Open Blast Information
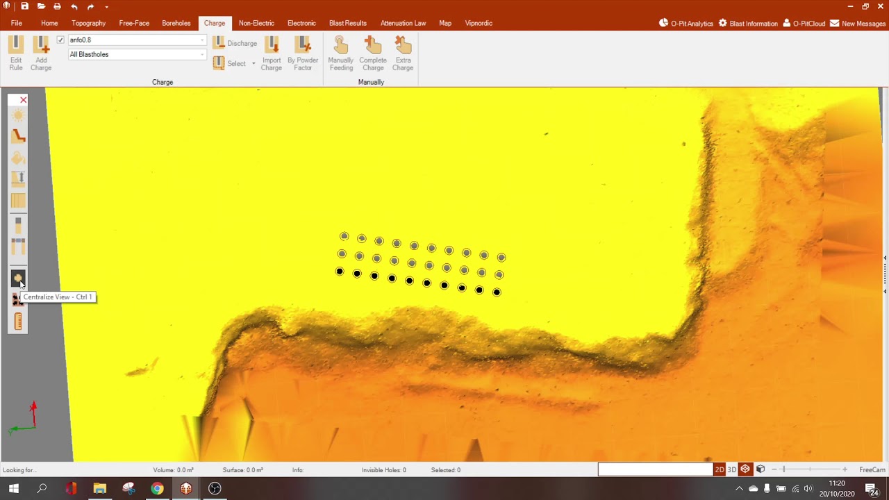The width and height of the screenshot is (889, 500). pyautogui.click(x=748, y=24)
